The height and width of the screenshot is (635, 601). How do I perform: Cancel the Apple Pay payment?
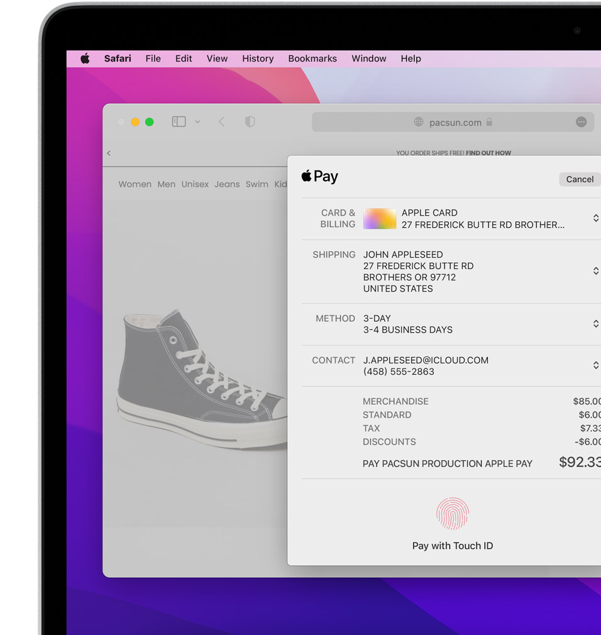click(579, 179)
